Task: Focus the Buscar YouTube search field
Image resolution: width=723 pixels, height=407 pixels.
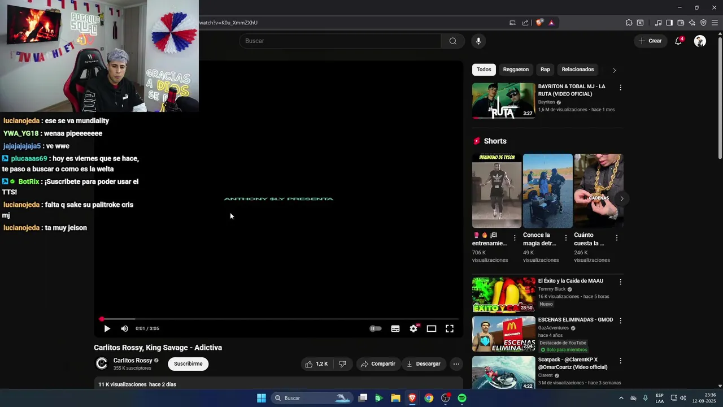Action: point(340,41)
